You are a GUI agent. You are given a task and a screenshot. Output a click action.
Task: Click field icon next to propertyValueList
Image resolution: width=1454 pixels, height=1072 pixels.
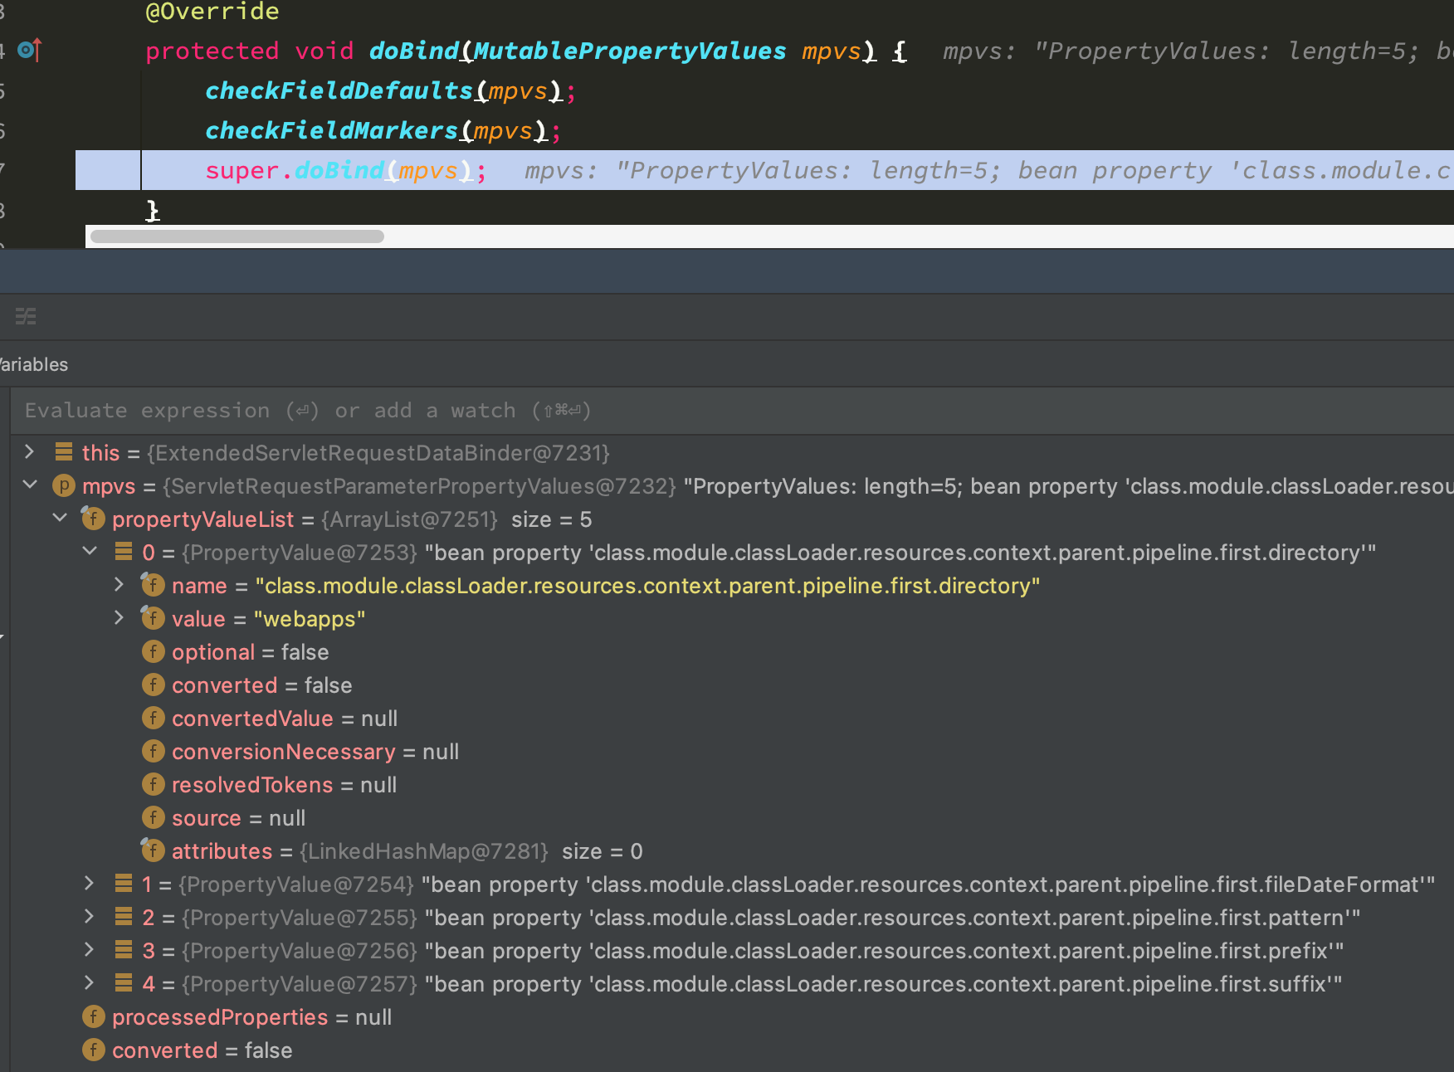(93, 519)
